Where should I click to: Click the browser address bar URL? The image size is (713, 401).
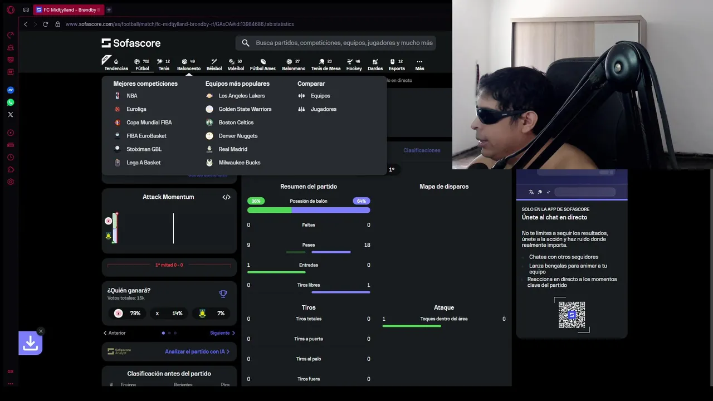179,24
